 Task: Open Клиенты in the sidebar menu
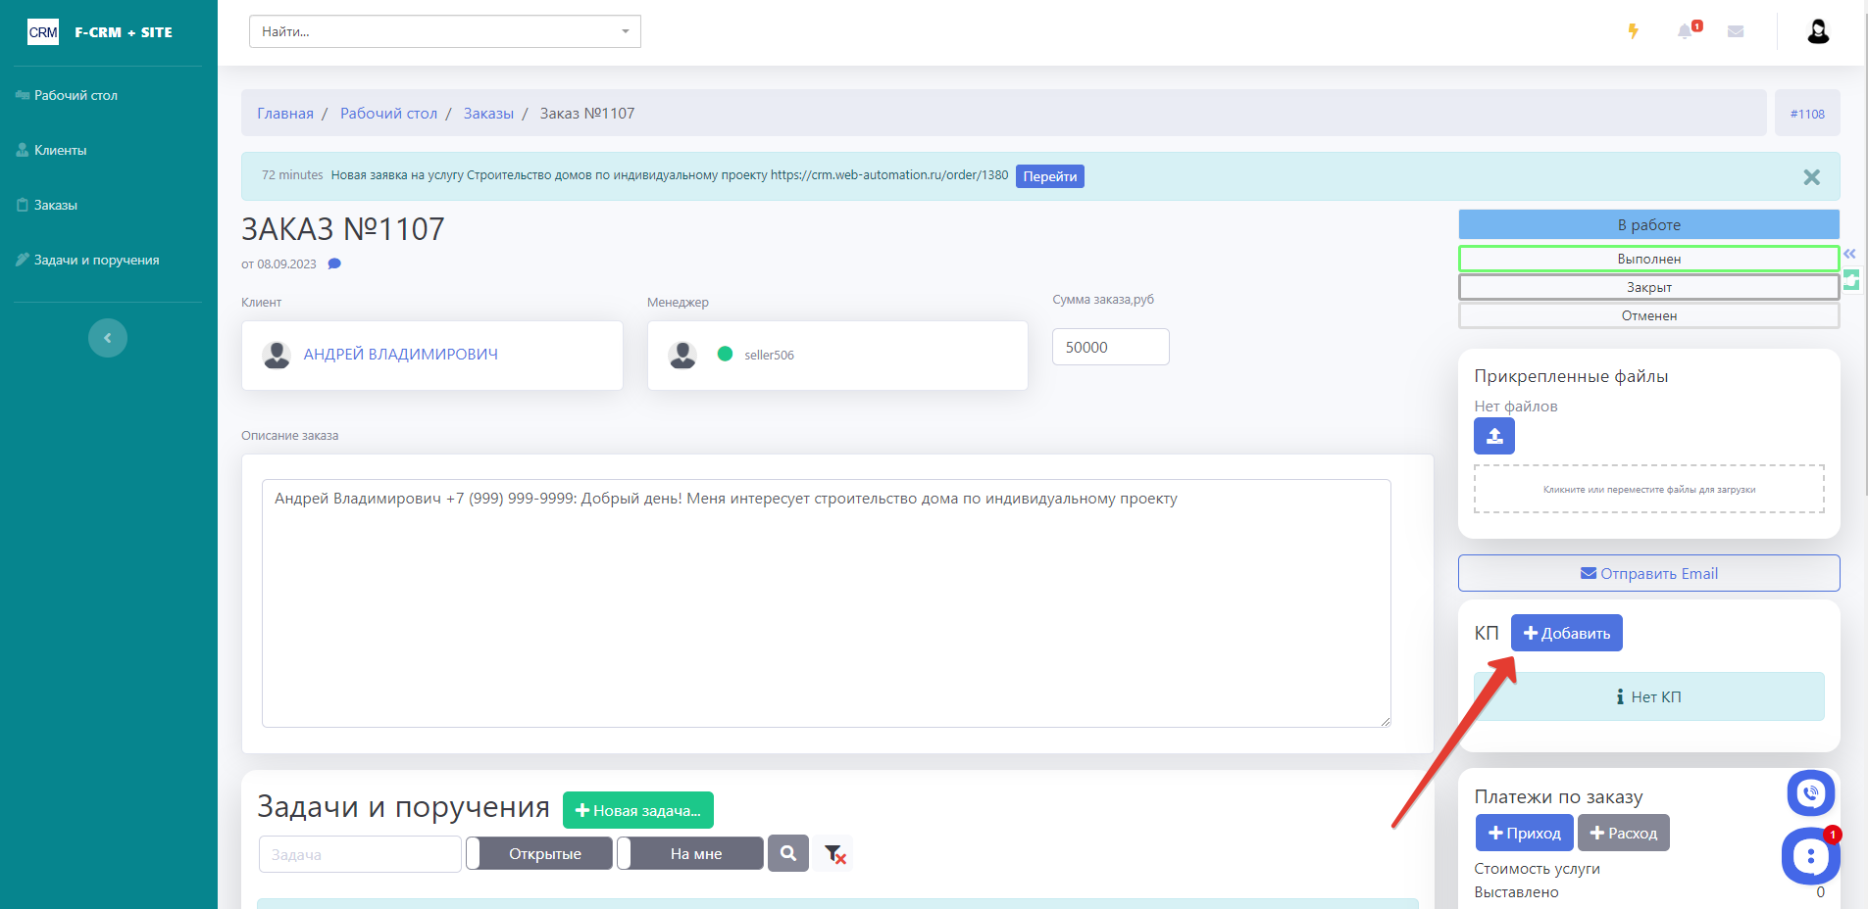61,150
